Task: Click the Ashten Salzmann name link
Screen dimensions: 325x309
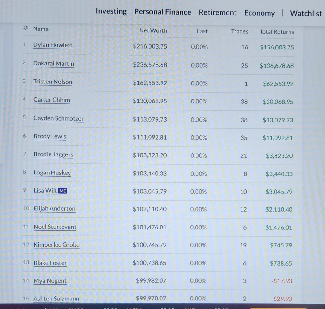Action: coord(56,299)
